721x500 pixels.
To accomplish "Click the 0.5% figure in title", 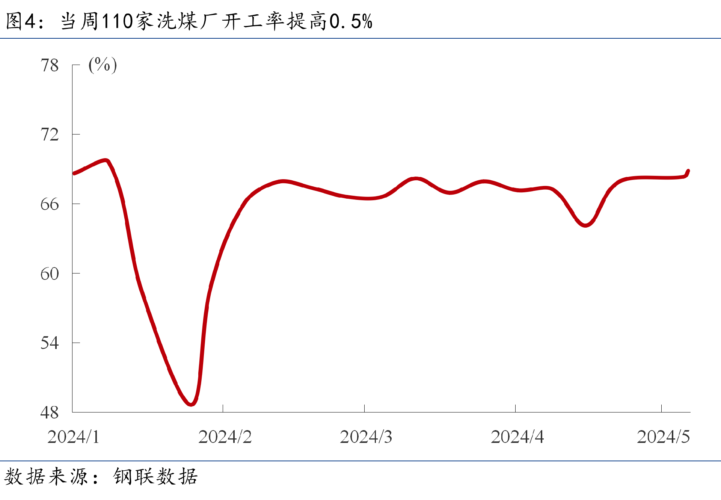I will pyautogui.click(x=351, y=21).
